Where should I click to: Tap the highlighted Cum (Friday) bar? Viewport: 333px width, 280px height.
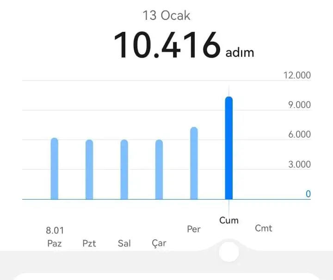click(228, 148)
